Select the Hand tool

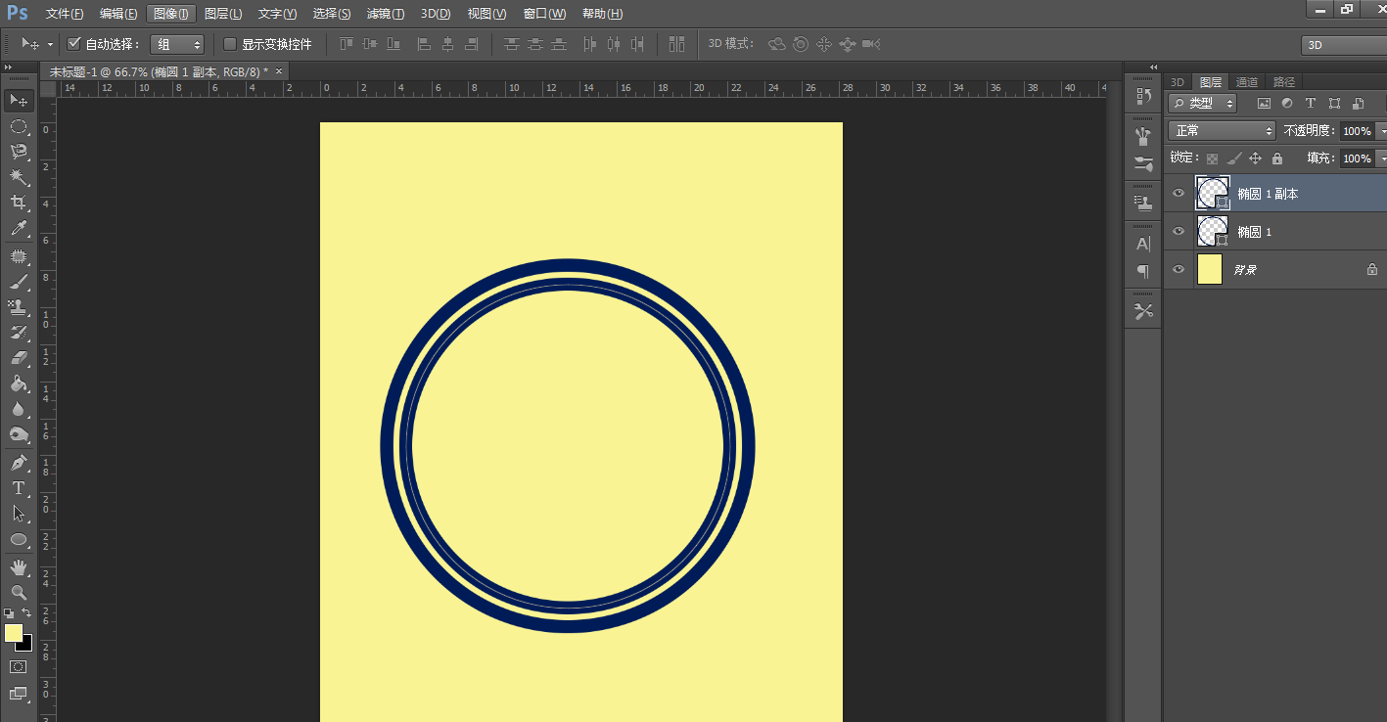(x=18, y=566)
